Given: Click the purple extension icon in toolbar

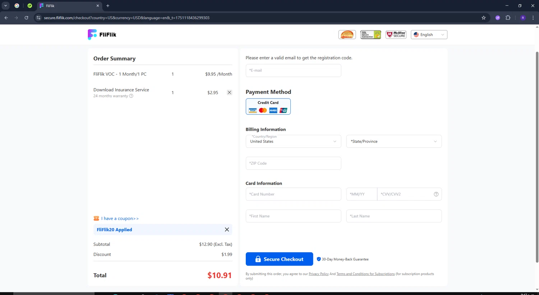Looking at the screenshot, I should pos(498,18).
